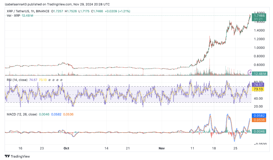Click the Nov label on the time axis

[x=161, y=148]
